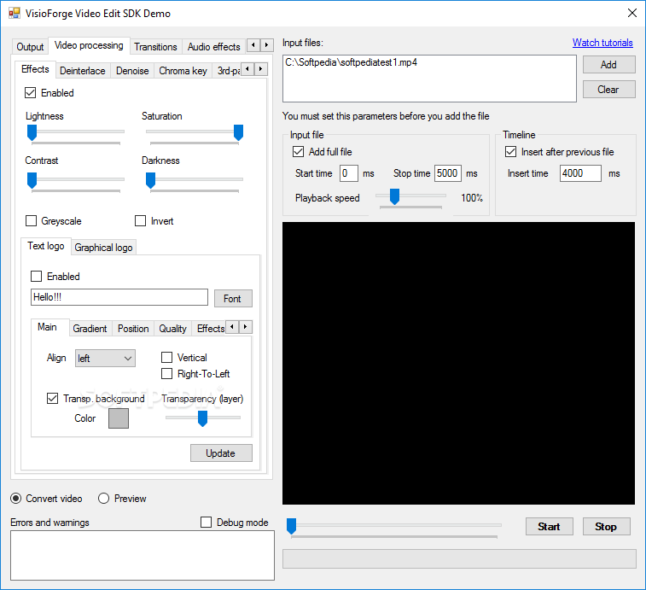Click the Stop time input field
The image size is (646, 590).
pyautogui.click(x=448, y=173)
